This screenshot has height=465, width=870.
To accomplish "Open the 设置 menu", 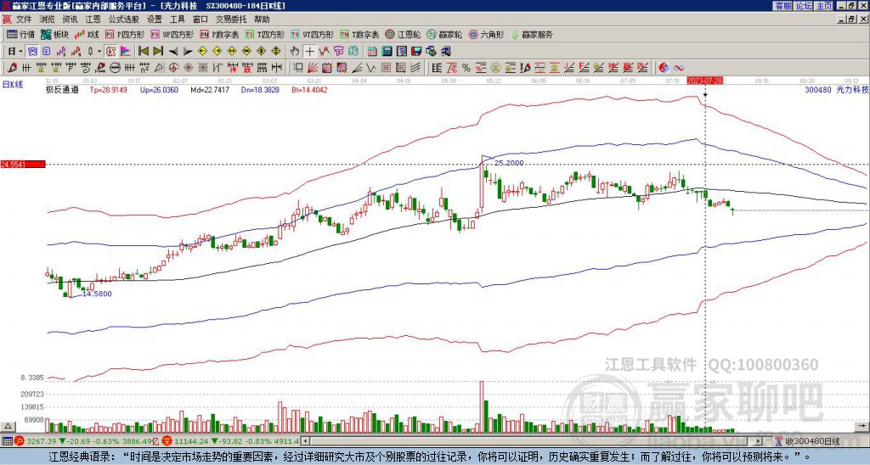I will (155, 20).
